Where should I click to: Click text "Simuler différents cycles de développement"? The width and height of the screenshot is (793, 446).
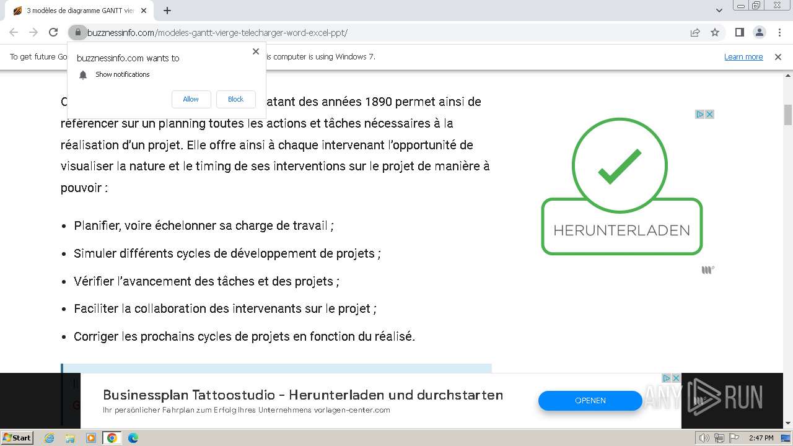pos(227,253)
